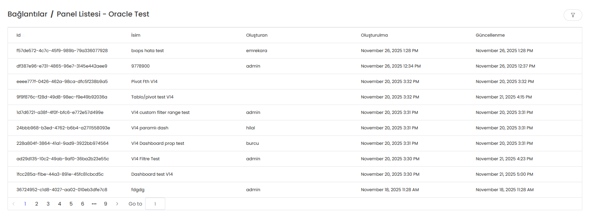The image size is (592, 221).
Task: Open page 5 of the panel list
Action: click(x=71, y=204)
